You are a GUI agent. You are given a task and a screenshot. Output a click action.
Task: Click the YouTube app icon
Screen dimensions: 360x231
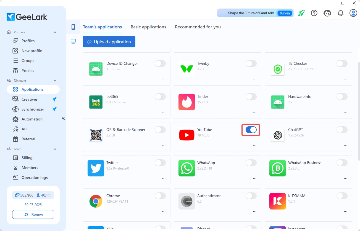(x=187, y=135)
